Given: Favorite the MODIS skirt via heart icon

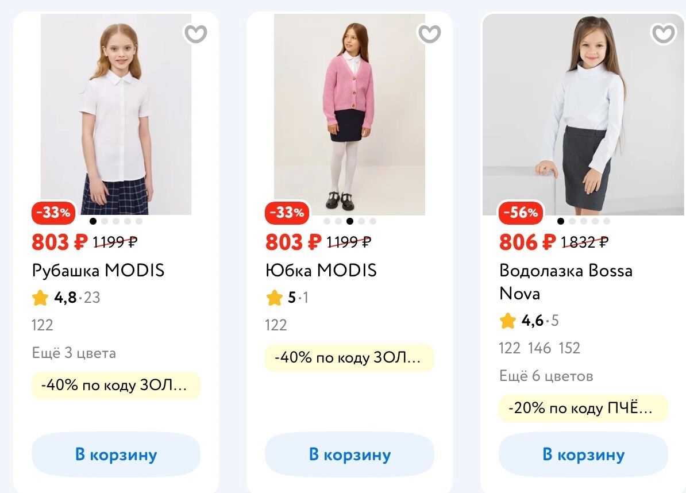Looking at the screenshot, I should pyautogui.click(x=429, y=34).
